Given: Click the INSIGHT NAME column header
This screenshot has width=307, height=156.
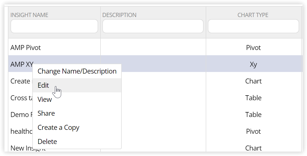Looking at the screenshot, I should 29,15.
